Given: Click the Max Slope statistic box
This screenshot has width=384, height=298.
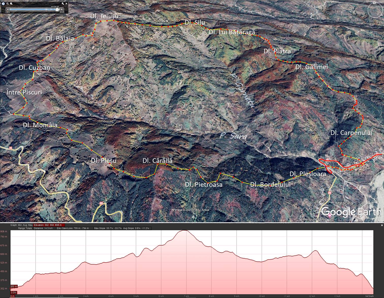Looking at the screenshot, I should (x=108, y=228).
